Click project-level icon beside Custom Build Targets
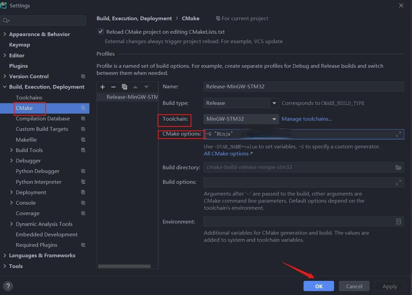 pyautogui.click(x=83, y=129)
